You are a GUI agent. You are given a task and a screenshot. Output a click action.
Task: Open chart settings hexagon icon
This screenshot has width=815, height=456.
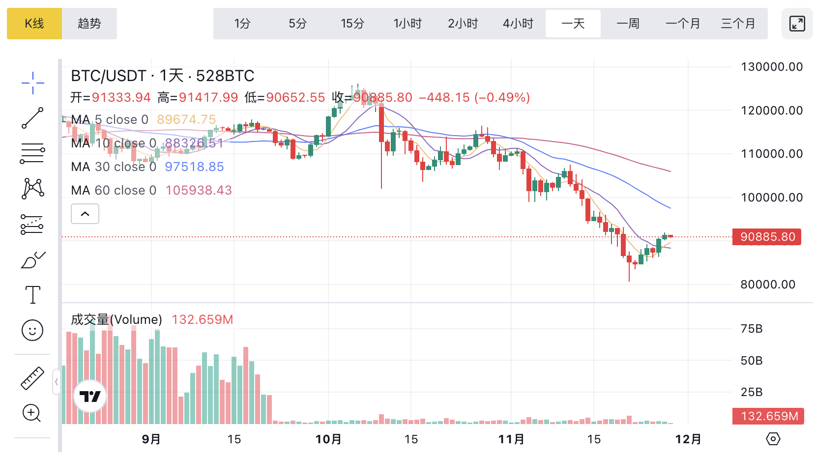[x=773, y=439]
